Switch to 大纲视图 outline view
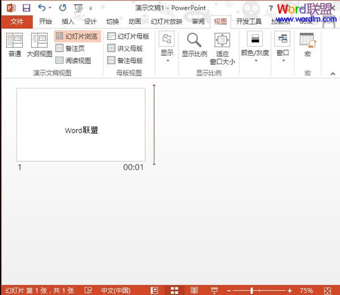 tap(40, 45)
